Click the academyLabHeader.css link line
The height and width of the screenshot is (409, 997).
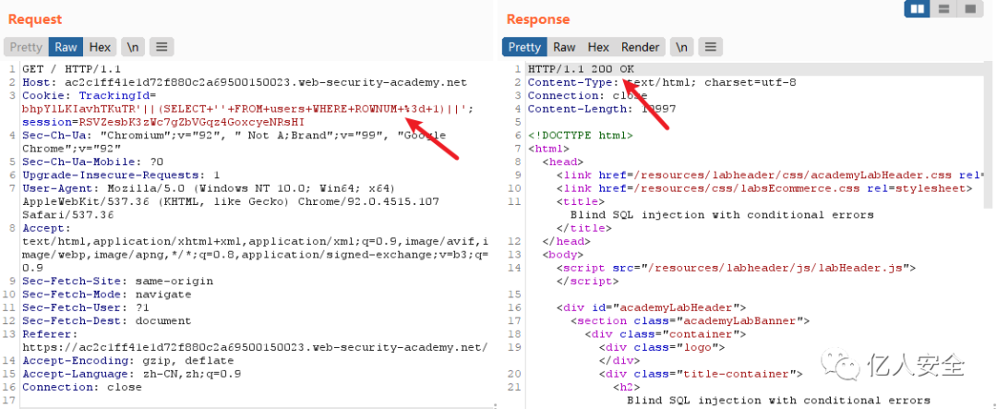click(x=769, y=174)
